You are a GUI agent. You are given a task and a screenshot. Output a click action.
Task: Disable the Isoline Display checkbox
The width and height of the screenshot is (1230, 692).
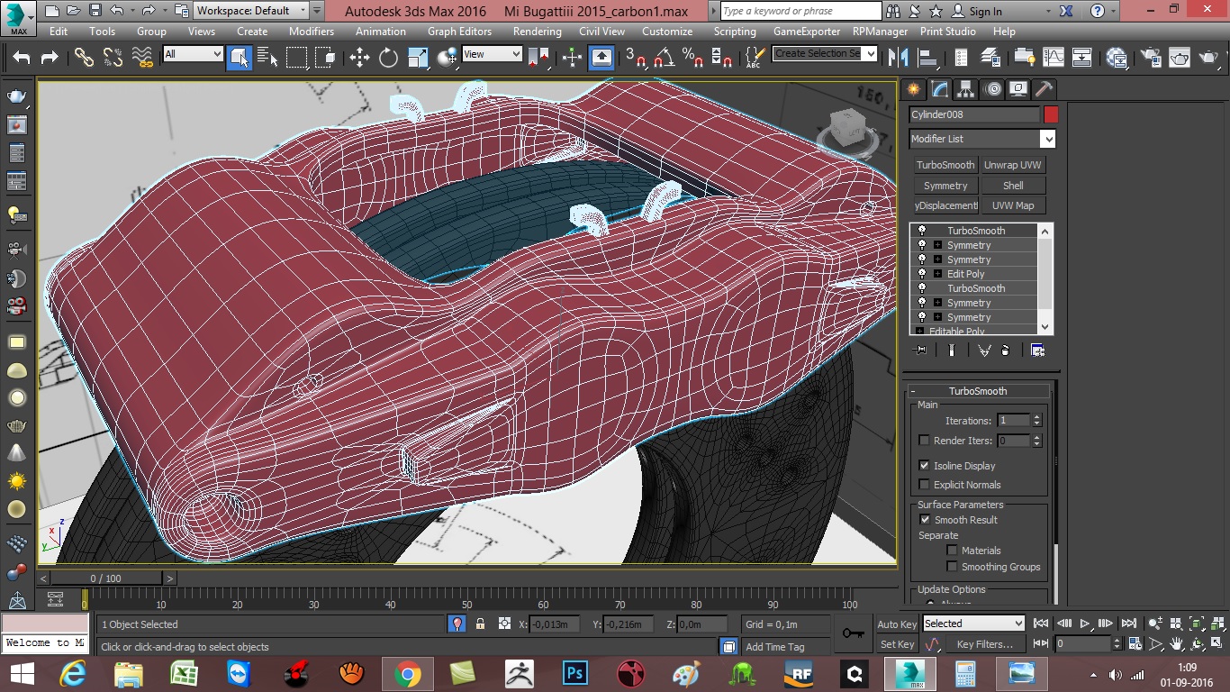tap(924, 466)
